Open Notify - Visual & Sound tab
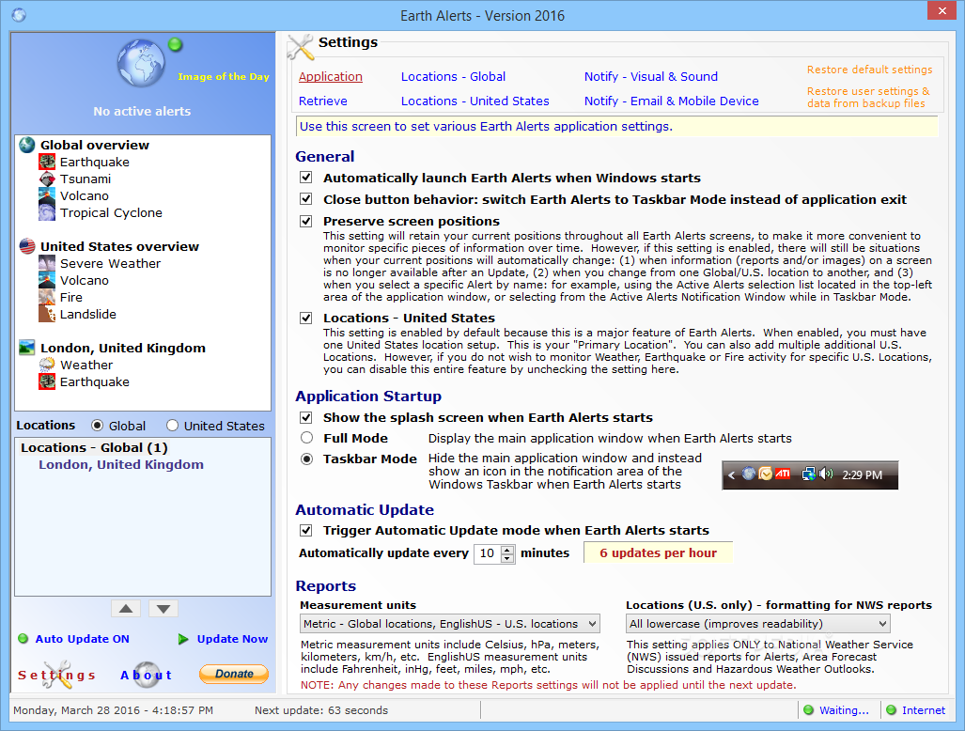 pyautogui.click(x=651, y=76)
